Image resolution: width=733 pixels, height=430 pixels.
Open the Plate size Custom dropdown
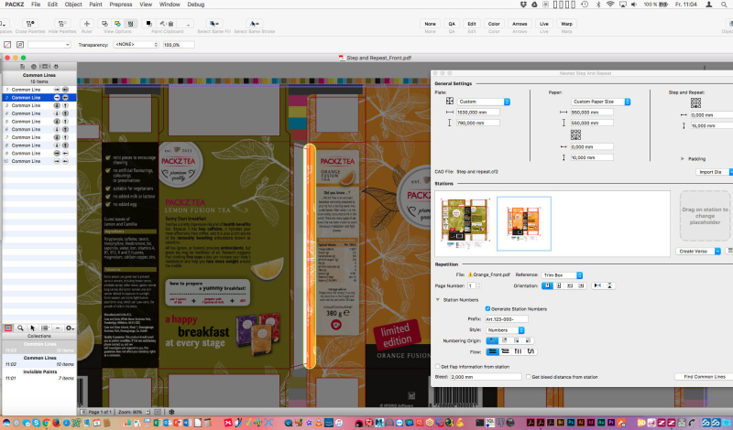point(484,102)
